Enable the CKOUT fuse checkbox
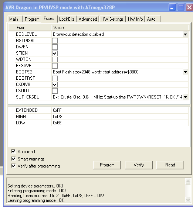This screenshot has height=207, width=193. 55,91
